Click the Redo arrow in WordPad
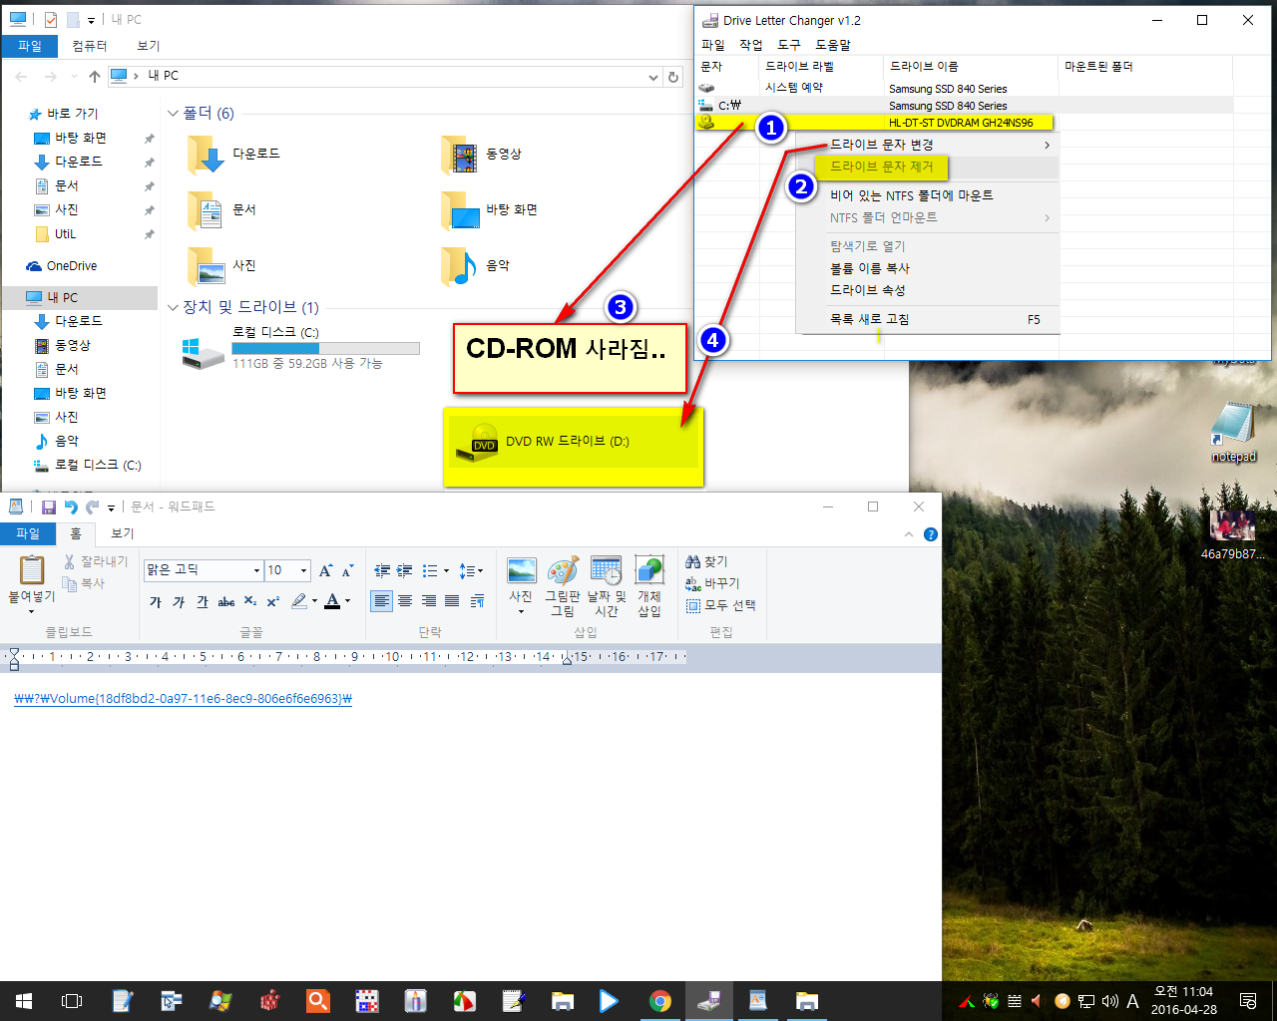 93,507
